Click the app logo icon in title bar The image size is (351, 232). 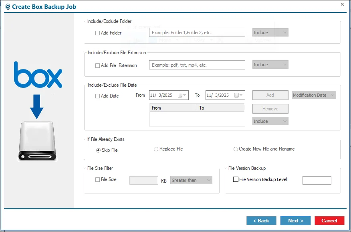(x=8, y=7)
